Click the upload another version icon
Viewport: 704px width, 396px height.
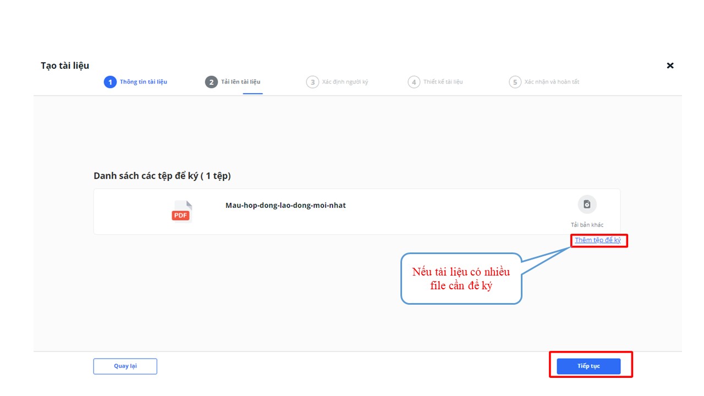tap(587, 205)
